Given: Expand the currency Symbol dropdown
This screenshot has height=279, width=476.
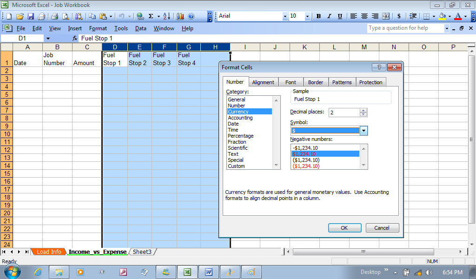Looking at the screenshot, I should [x=364, y=131].
